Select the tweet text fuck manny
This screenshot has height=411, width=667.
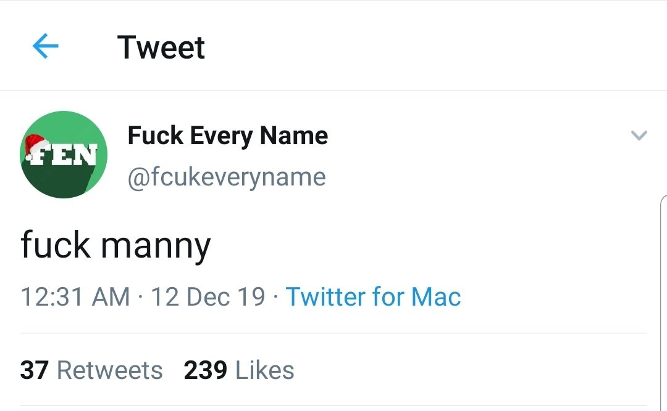(x=115, y=244)
